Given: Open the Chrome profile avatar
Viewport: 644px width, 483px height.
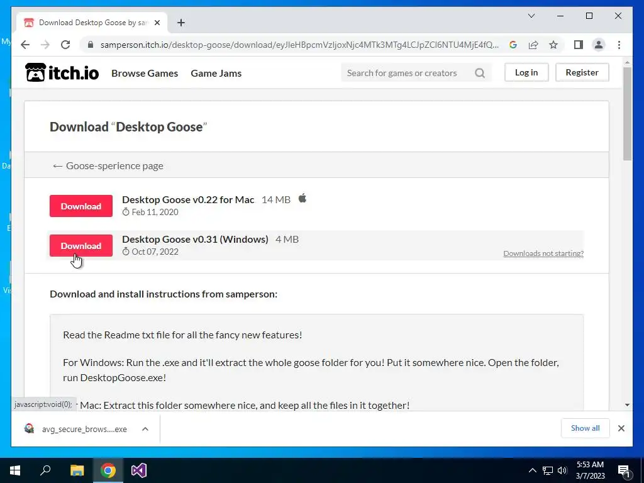Looking at the screenshot, I should click(599, 45).
